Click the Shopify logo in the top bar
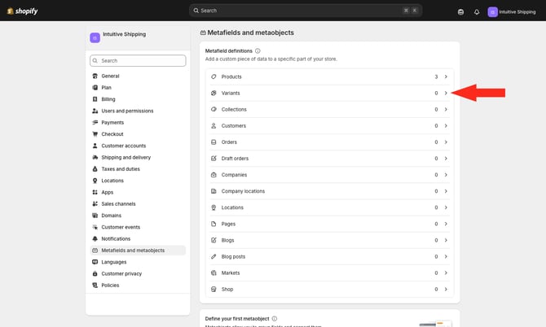The width and height of the screenshot is (546, 327). 22,11
